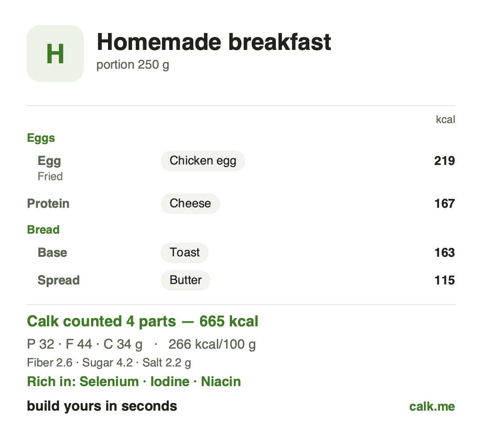Select the Chicken egg chip

[203, 161]
